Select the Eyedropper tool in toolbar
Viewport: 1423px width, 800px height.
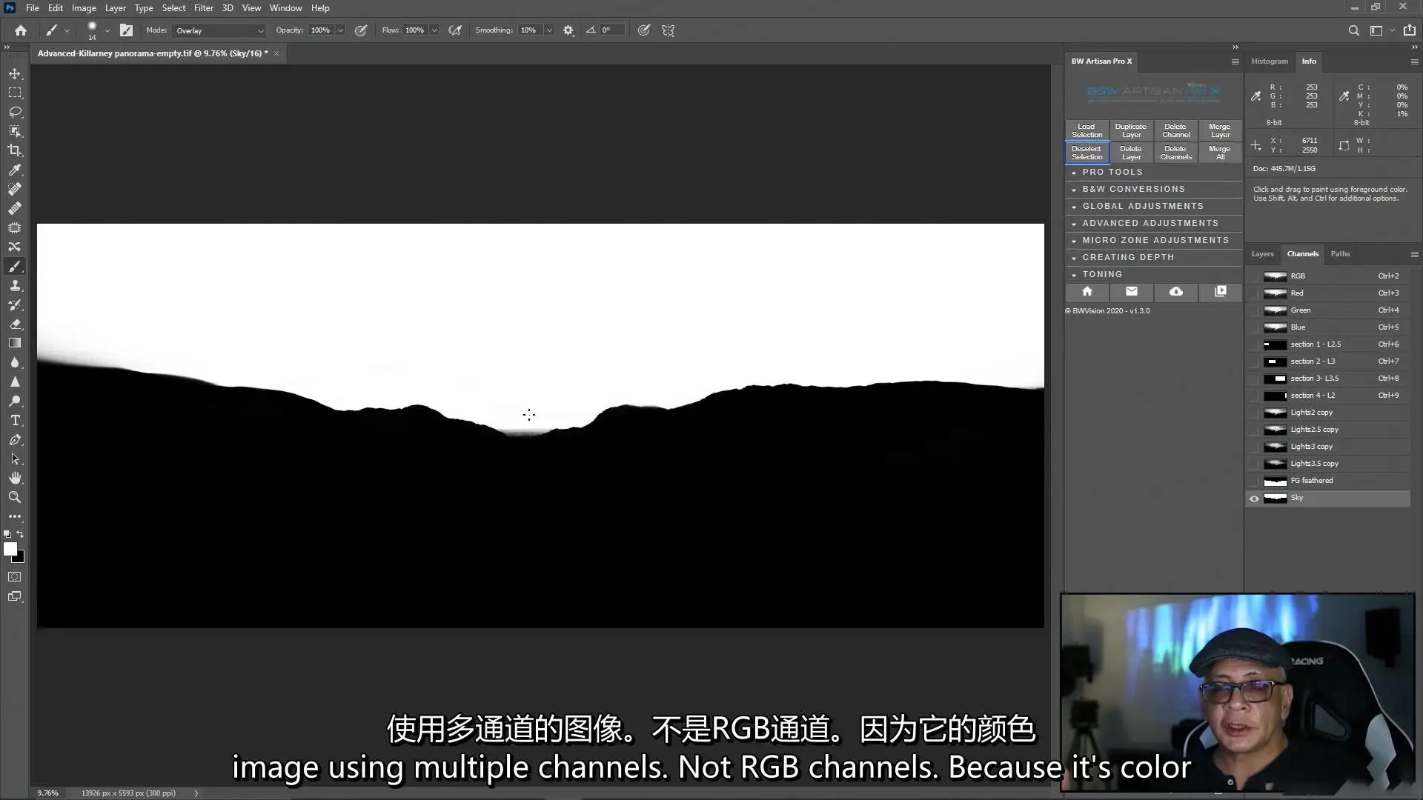(x=15, y=170)
